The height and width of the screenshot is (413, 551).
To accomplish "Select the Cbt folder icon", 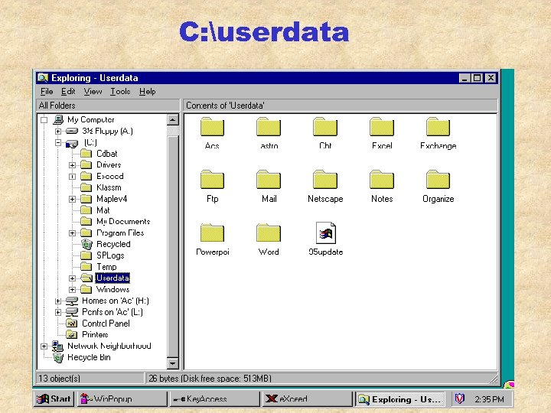I will pyautogui.click(x=325, y=127).
